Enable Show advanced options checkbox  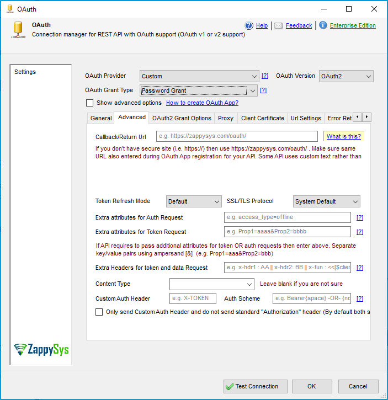(89, 103)
